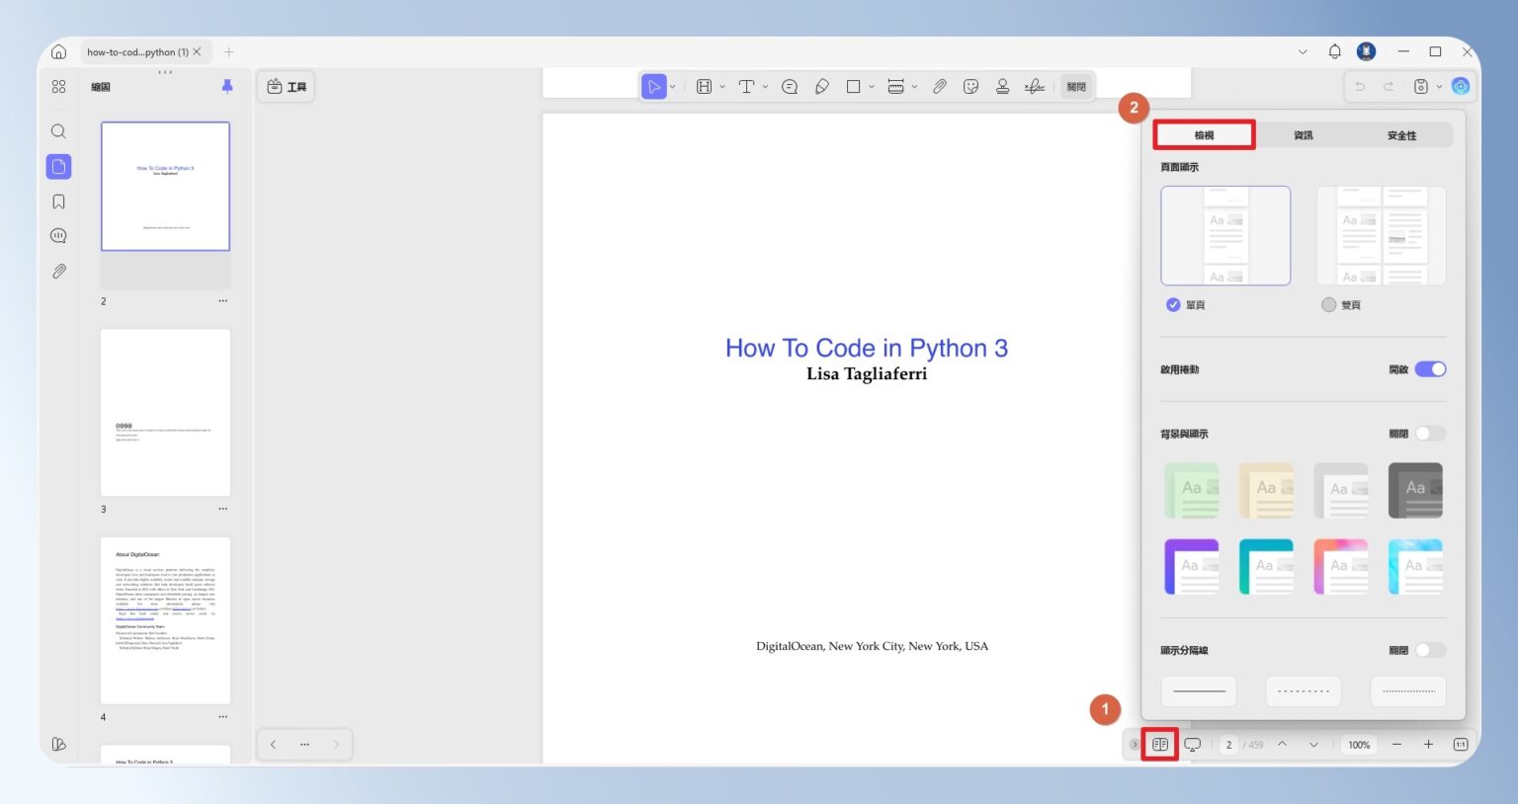Click the 工具 button
This screenshot has height=804, width=1518.
[x=287, y=87]
